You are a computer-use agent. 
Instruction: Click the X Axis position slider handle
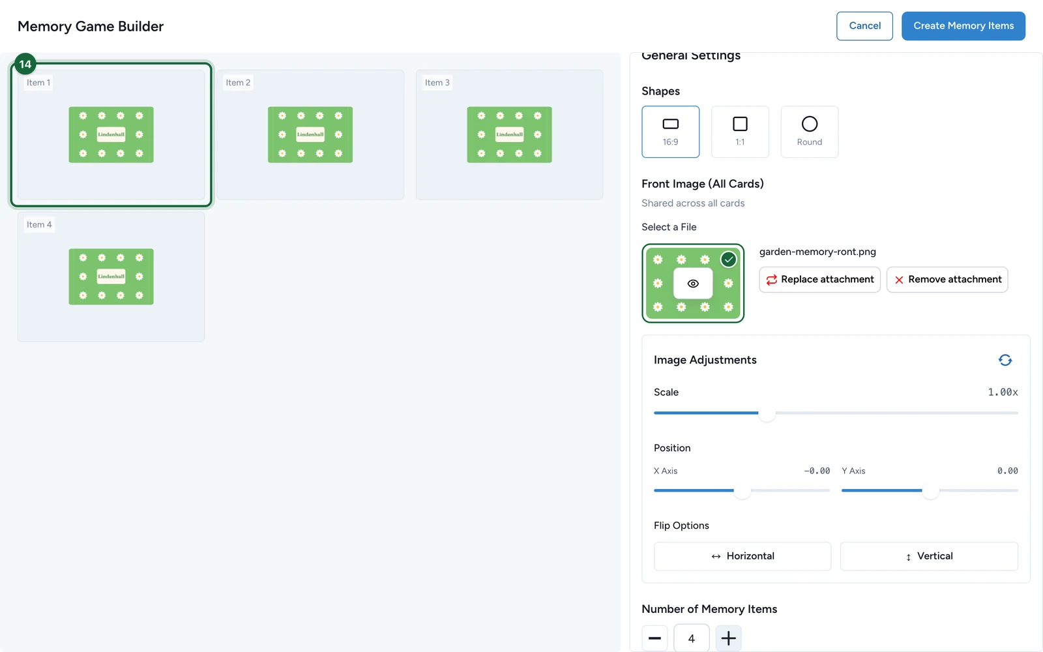pos(742,490)
